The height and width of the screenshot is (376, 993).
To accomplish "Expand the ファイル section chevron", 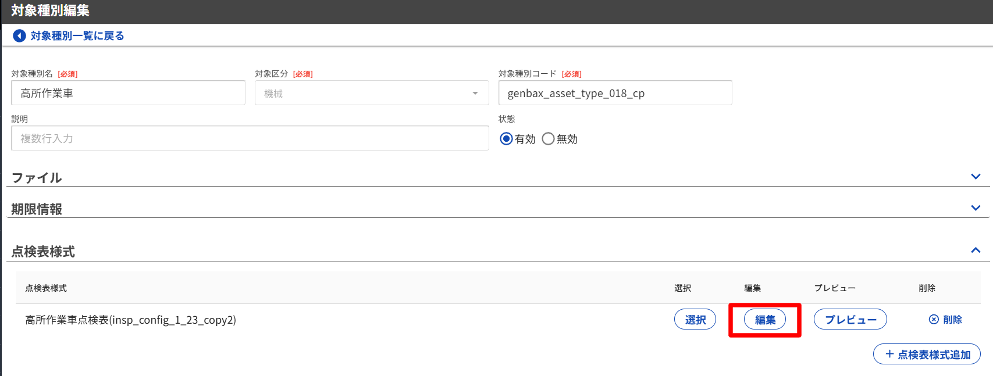I will [976, 177].
